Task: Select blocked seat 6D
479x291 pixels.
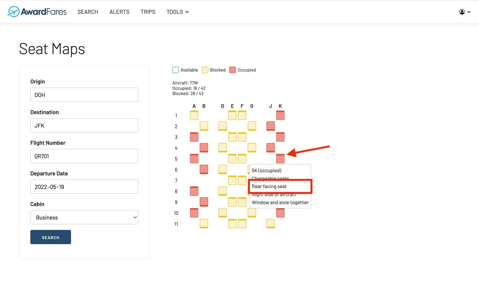Action: (222, 169)
